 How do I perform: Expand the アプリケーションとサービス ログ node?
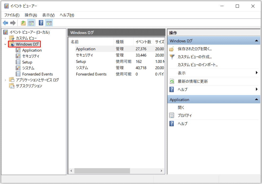click(x=5, y=80)
